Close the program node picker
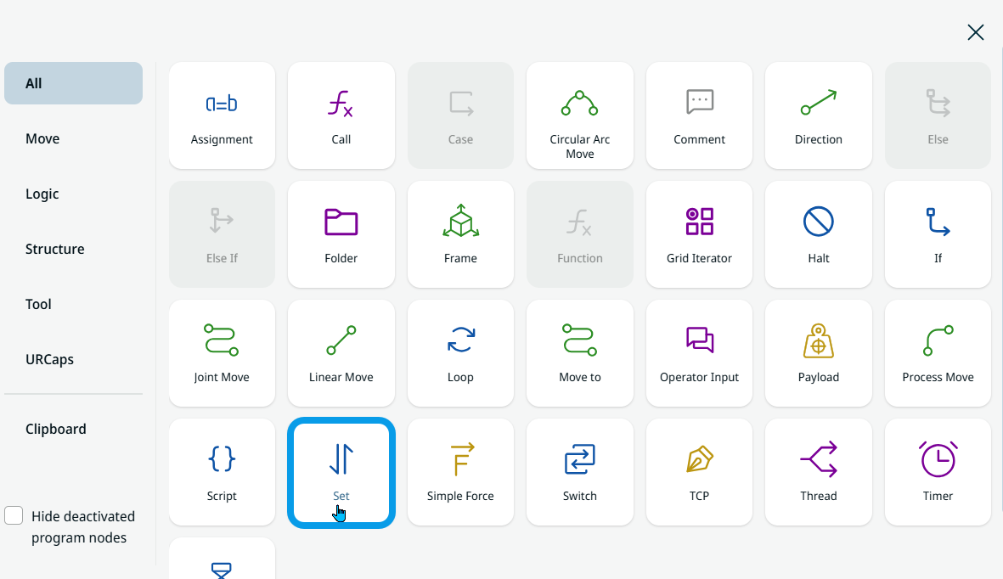Screen dimensions: 1003x579 coord(975,32)
